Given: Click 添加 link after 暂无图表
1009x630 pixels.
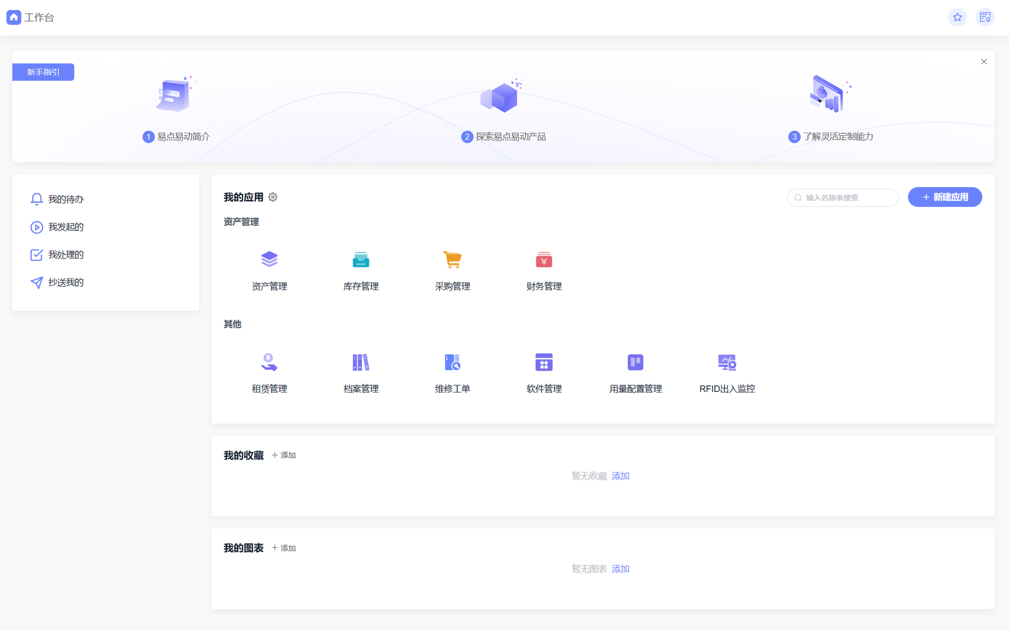Looking at the screenshot, I should click(x=621, y=569).
